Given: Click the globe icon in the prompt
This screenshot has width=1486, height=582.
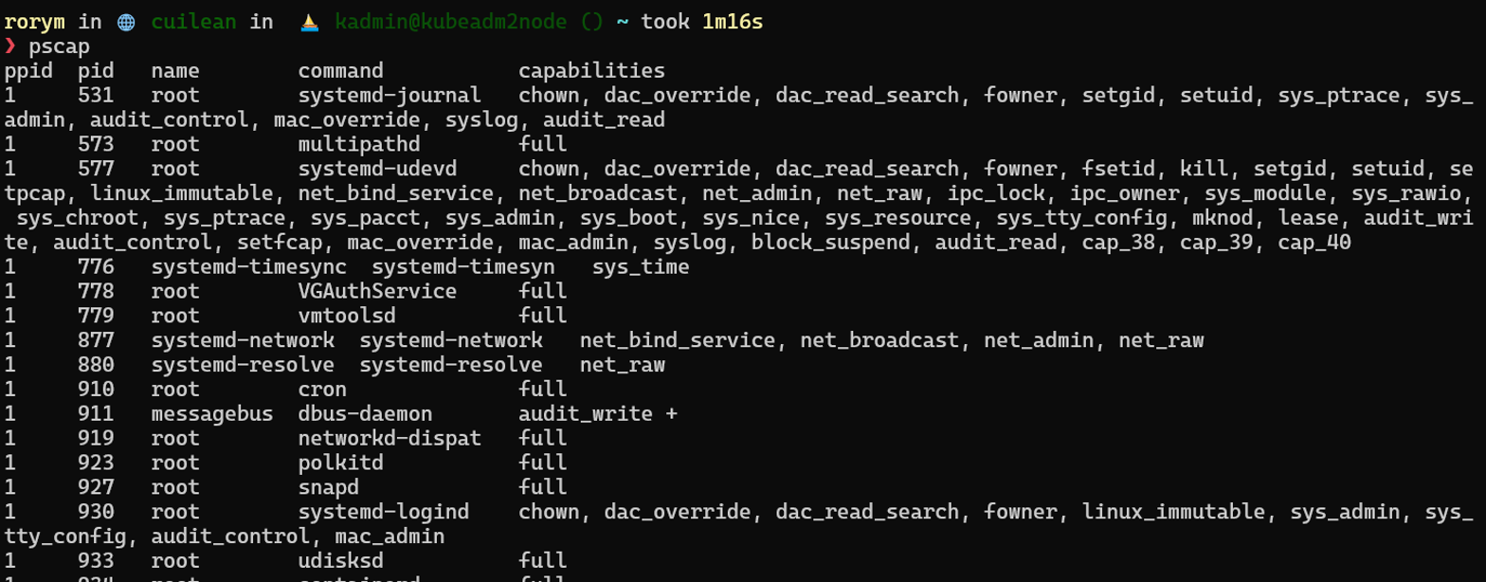Looking at the screenshot, I should [x=127, y=22].
